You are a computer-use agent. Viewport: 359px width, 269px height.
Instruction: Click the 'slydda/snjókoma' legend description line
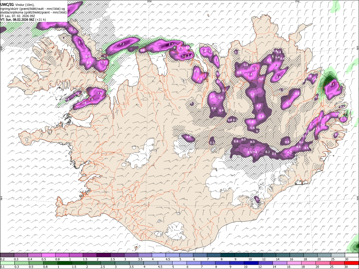pos(33,12)
